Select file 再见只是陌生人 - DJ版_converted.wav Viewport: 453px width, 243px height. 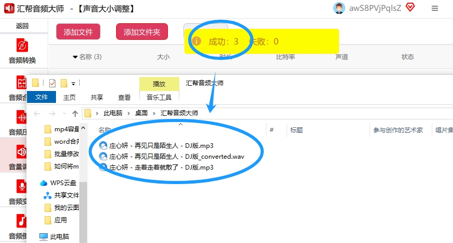172,157
